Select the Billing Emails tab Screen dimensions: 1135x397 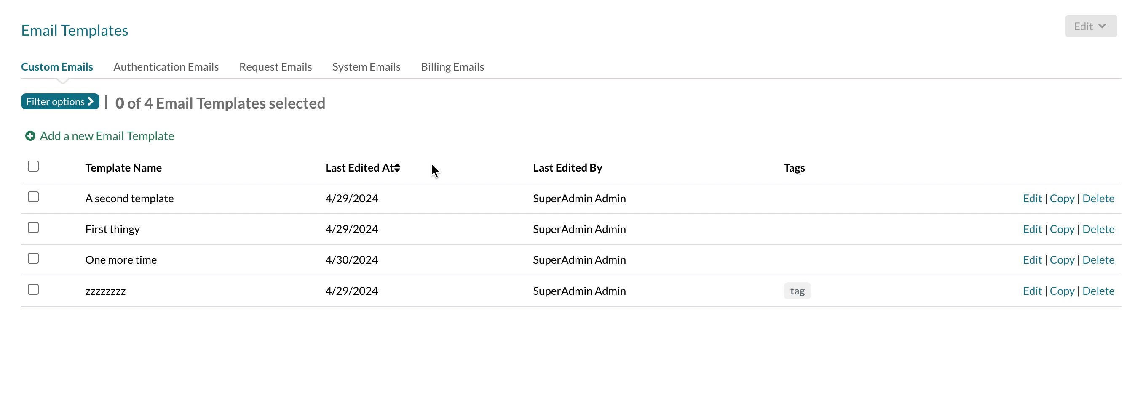click(x=452, y=67)
